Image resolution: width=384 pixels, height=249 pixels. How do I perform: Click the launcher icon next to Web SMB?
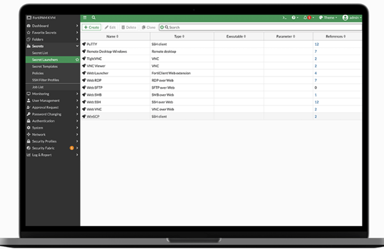84,95
